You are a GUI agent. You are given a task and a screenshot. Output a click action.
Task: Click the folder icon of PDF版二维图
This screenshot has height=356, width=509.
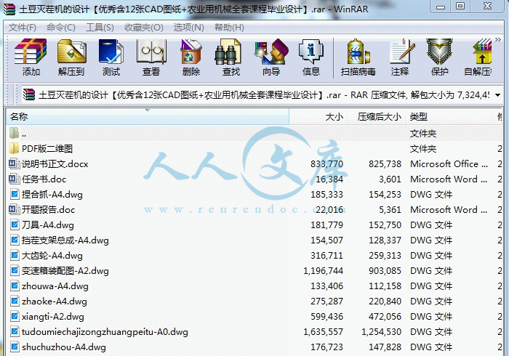(14, 148)
